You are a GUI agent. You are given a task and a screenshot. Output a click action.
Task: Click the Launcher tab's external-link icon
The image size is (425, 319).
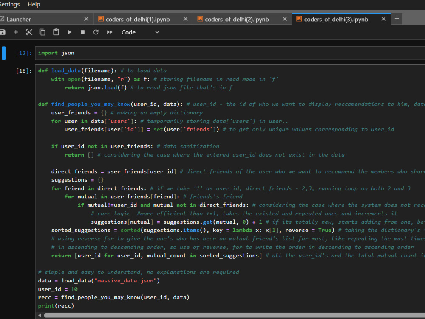2,19
